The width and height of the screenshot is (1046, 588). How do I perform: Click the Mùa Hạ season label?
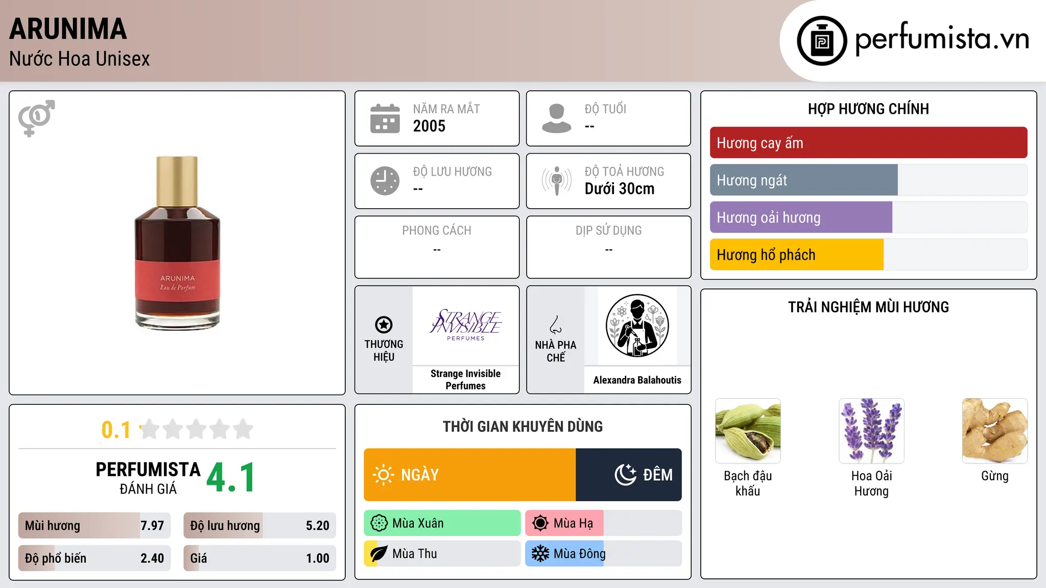point(574,524)
